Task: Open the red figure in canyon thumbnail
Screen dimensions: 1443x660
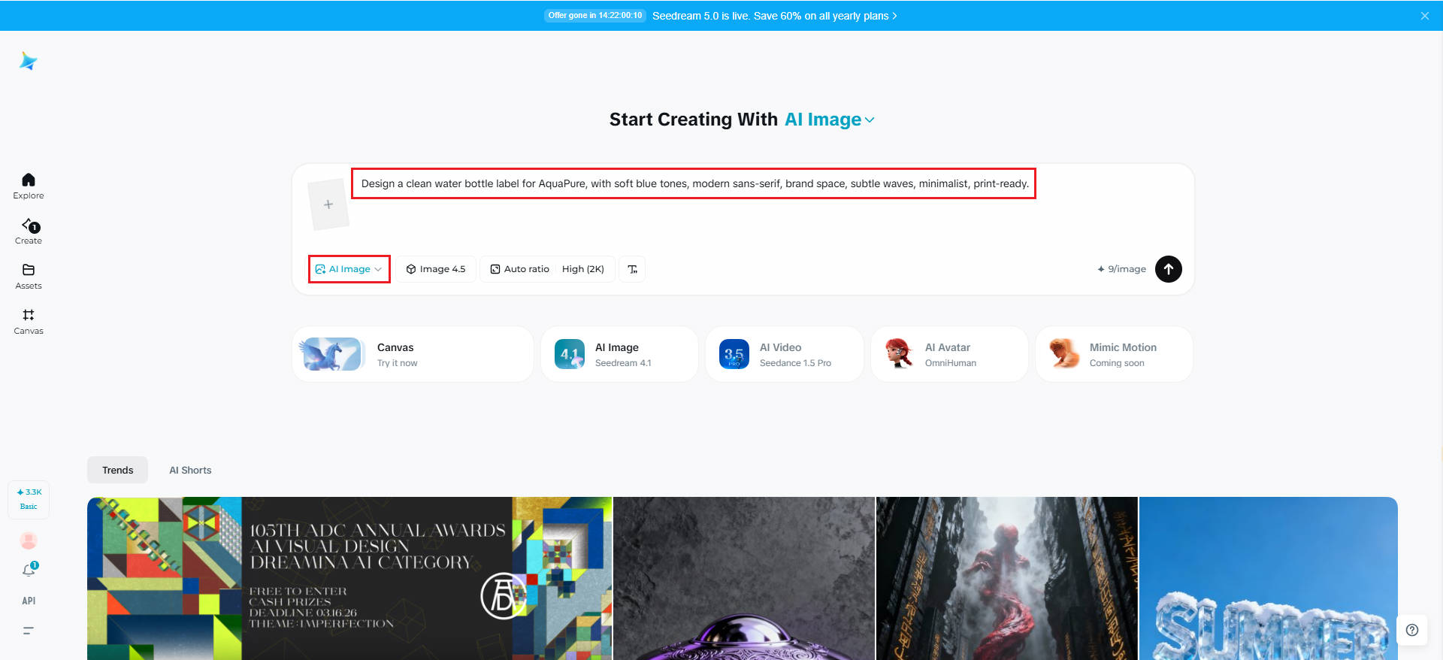Action: (x=1007, y=578)
